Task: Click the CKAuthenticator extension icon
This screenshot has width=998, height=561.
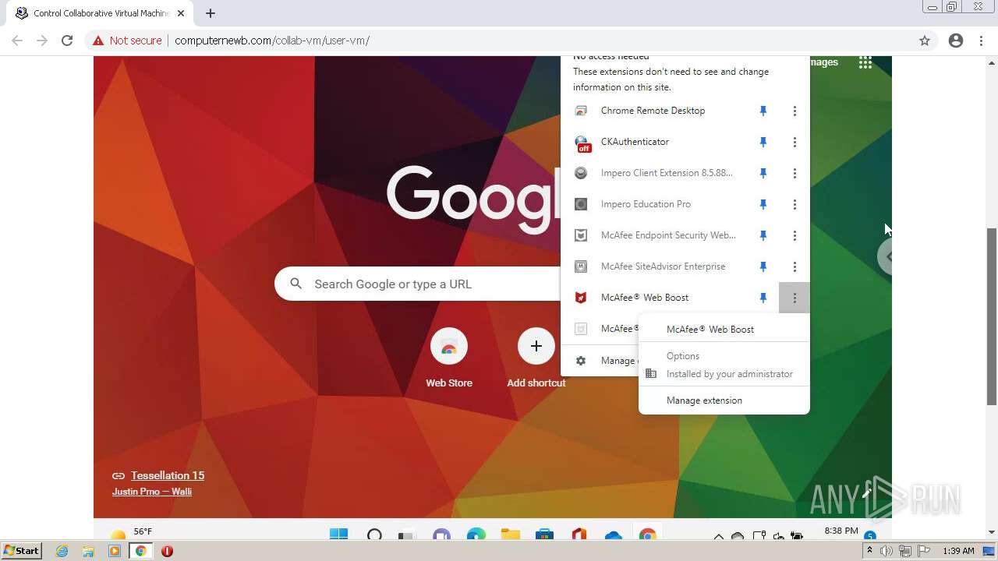Action: [582, 143]
